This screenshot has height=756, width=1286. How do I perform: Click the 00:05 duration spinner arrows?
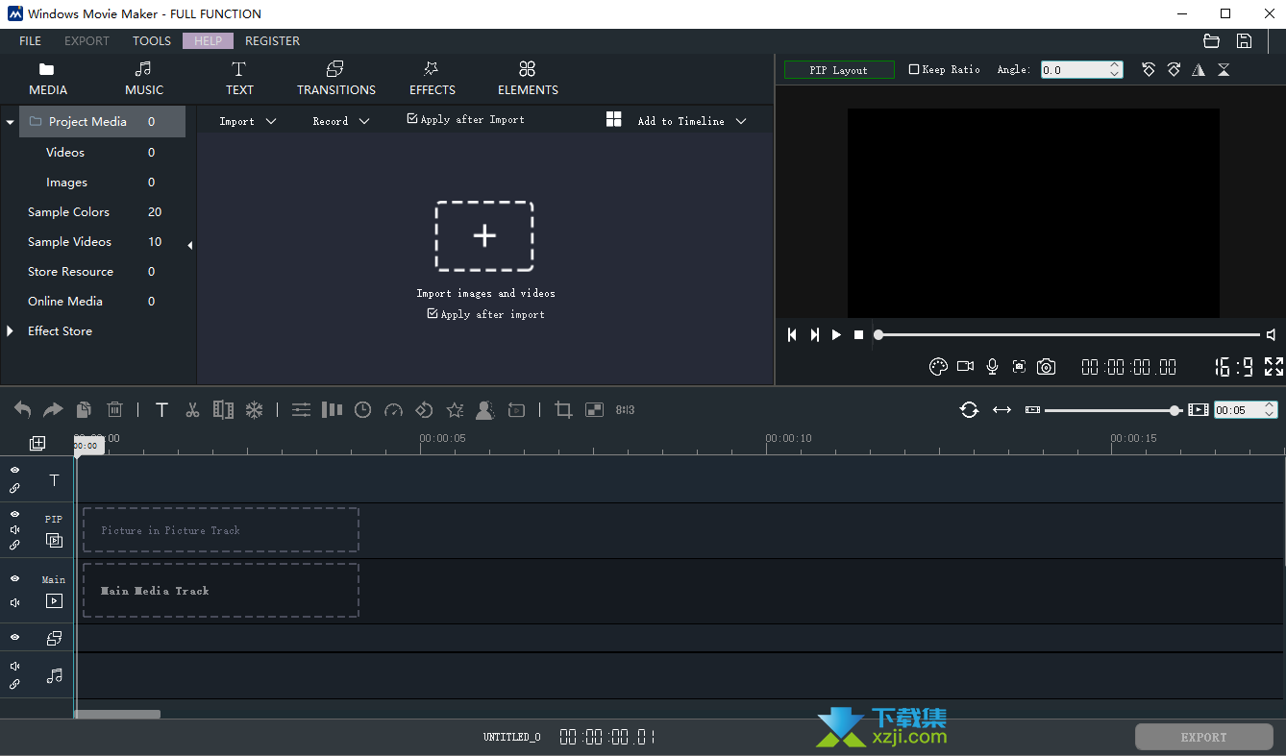(1270, 409)
